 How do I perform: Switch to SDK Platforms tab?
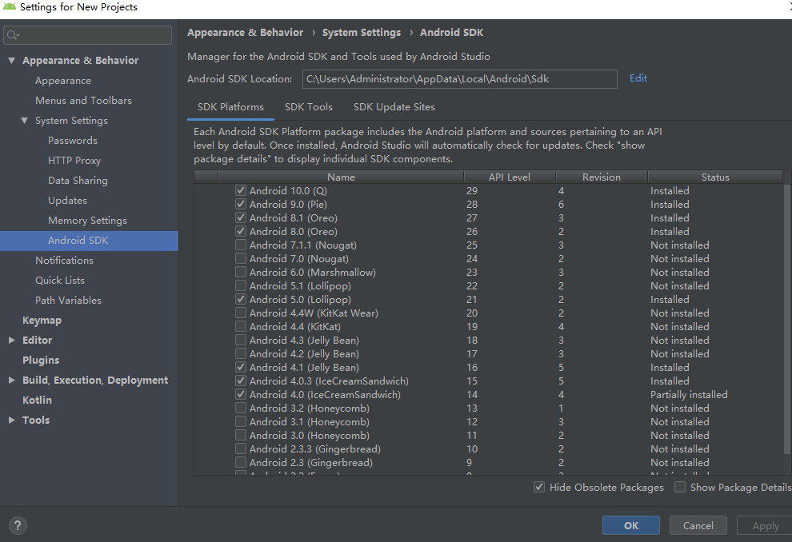pos(230,107)
